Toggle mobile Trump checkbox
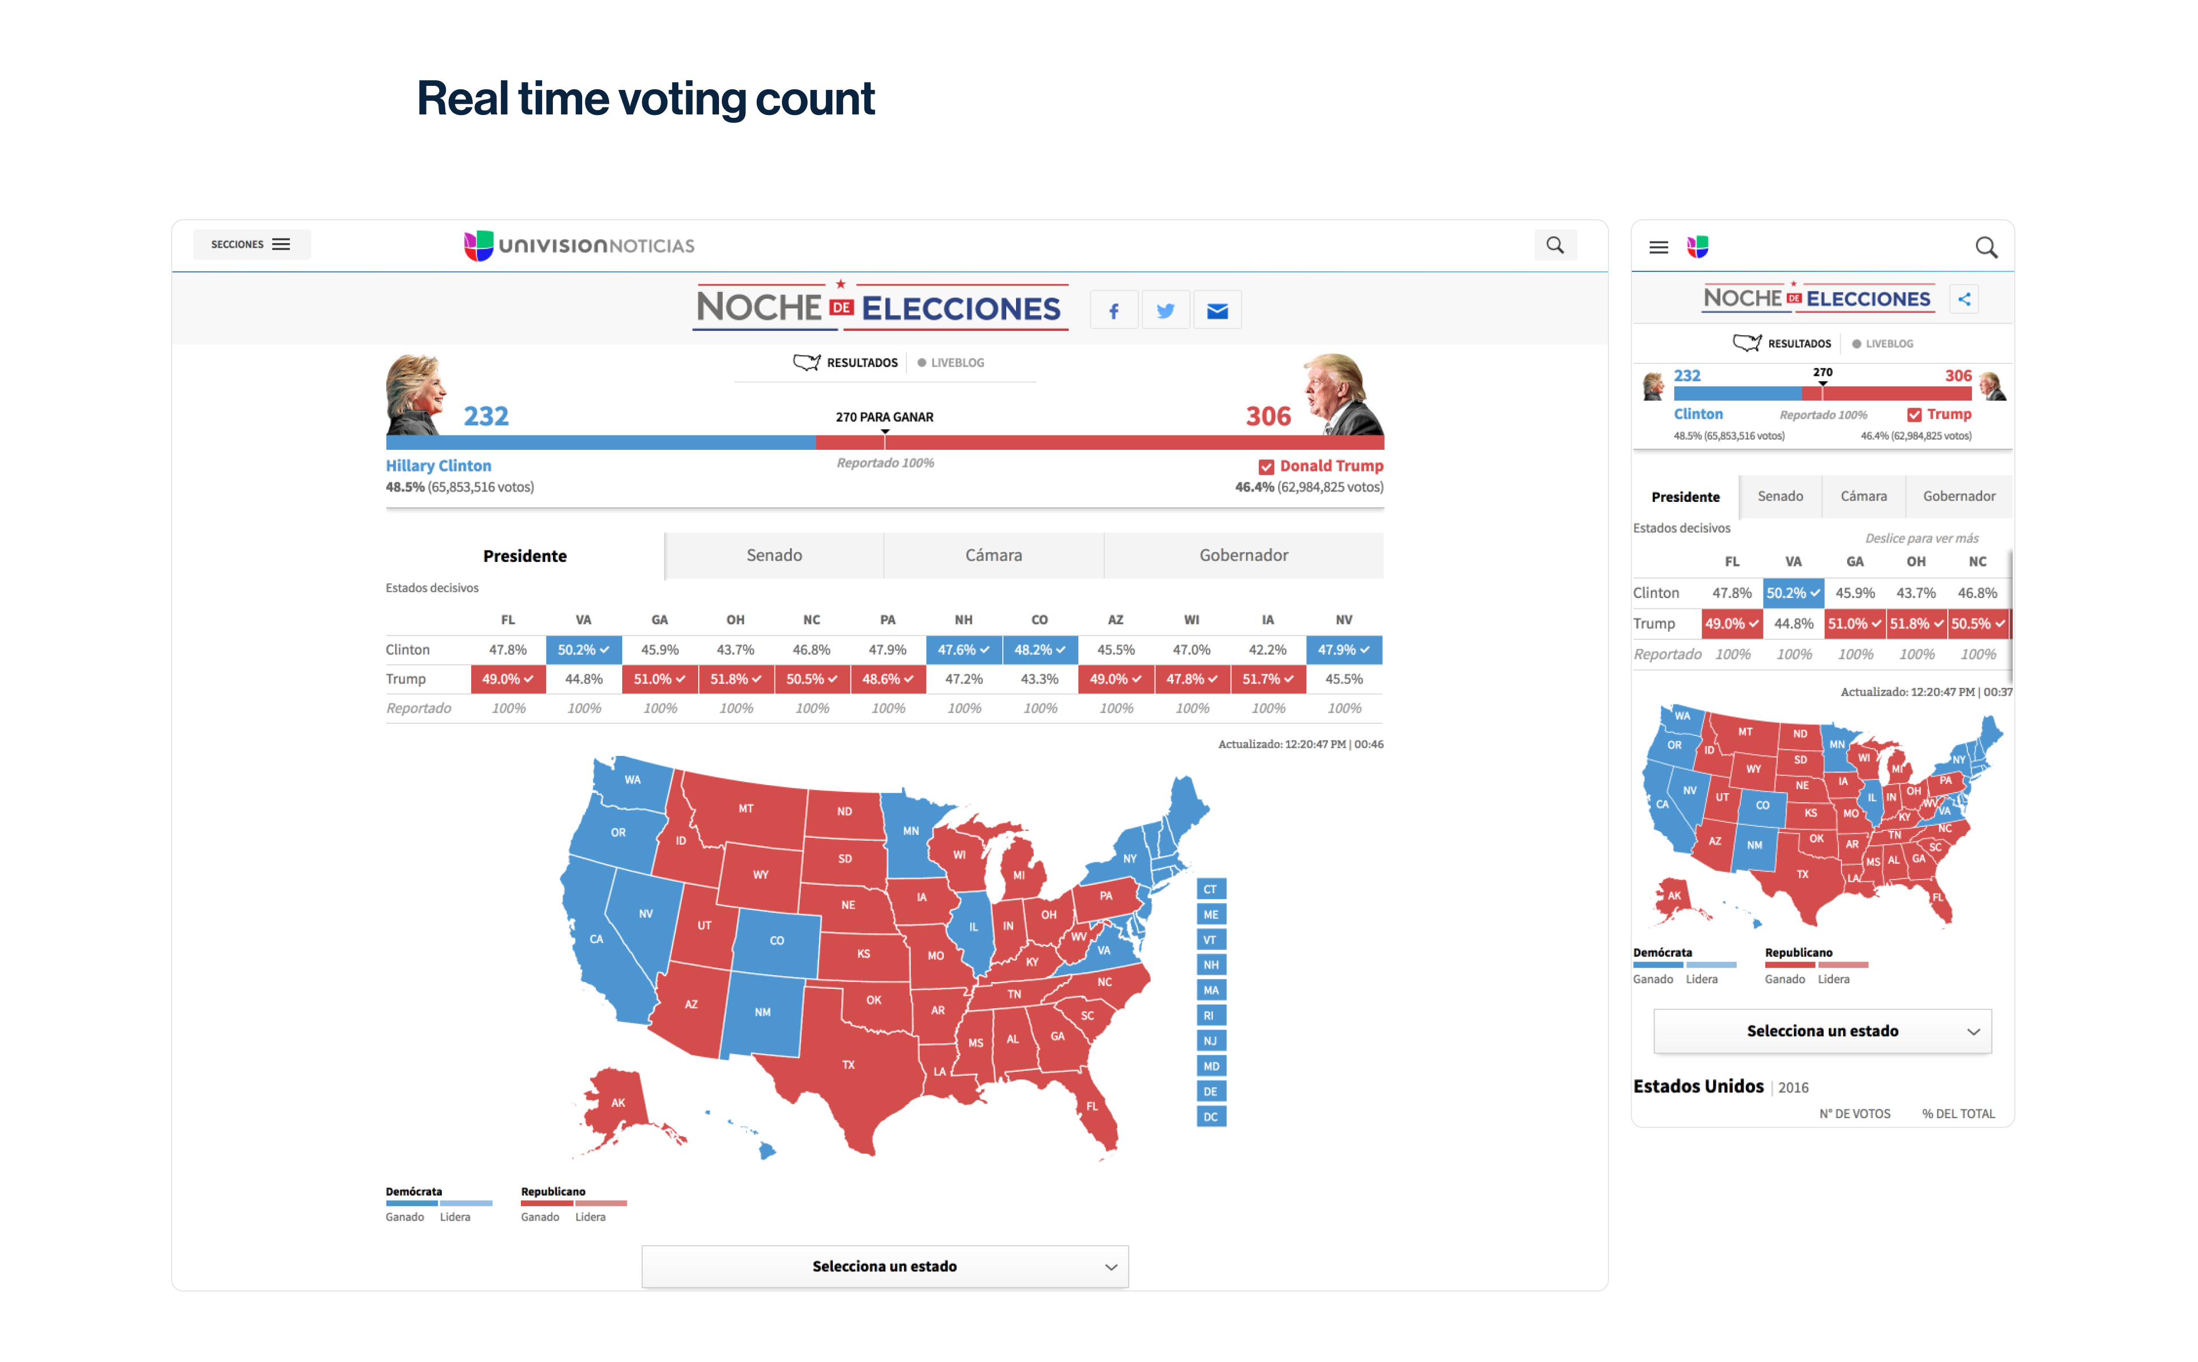2198x1362 pixels. point(1914,414)
